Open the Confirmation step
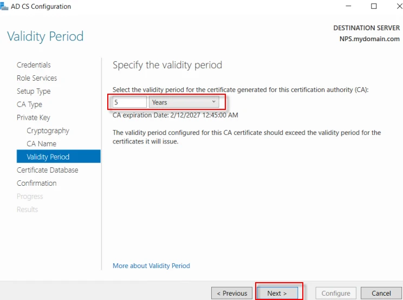This screenshot has height=300, width=403. (x=36, y=183)
